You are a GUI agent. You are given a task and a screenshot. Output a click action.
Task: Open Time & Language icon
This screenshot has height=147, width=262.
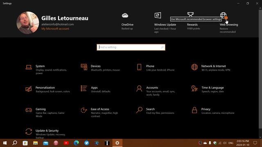(194, 89)
